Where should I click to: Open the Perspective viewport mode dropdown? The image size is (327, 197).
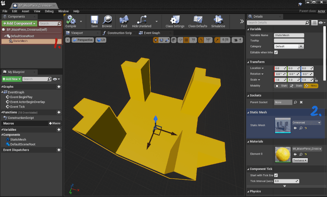coord(82,40)
